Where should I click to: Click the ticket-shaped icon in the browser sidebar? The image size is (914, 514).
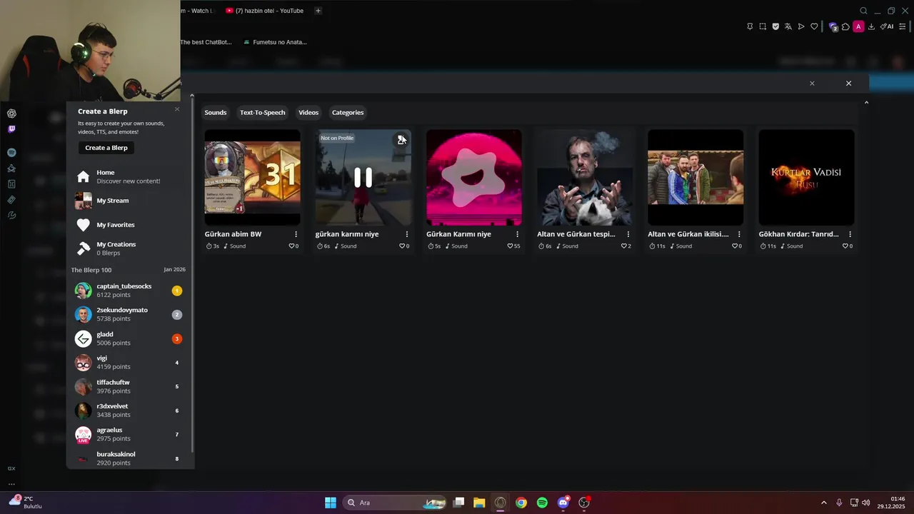tap(11, 200)
